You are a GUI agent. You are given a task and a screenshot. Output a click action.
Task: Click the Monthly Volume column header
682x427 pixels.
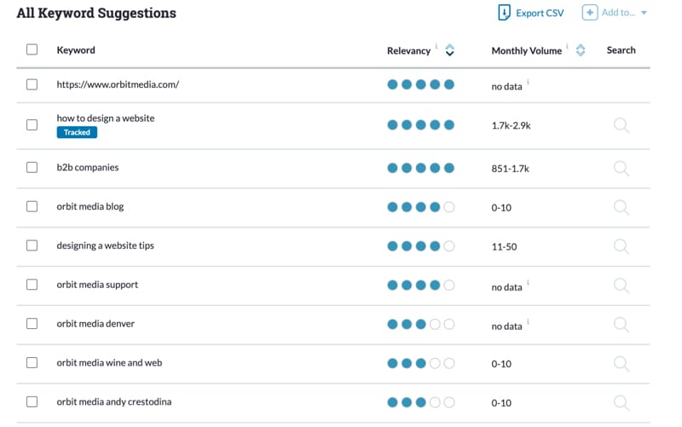tap(526, 50)
